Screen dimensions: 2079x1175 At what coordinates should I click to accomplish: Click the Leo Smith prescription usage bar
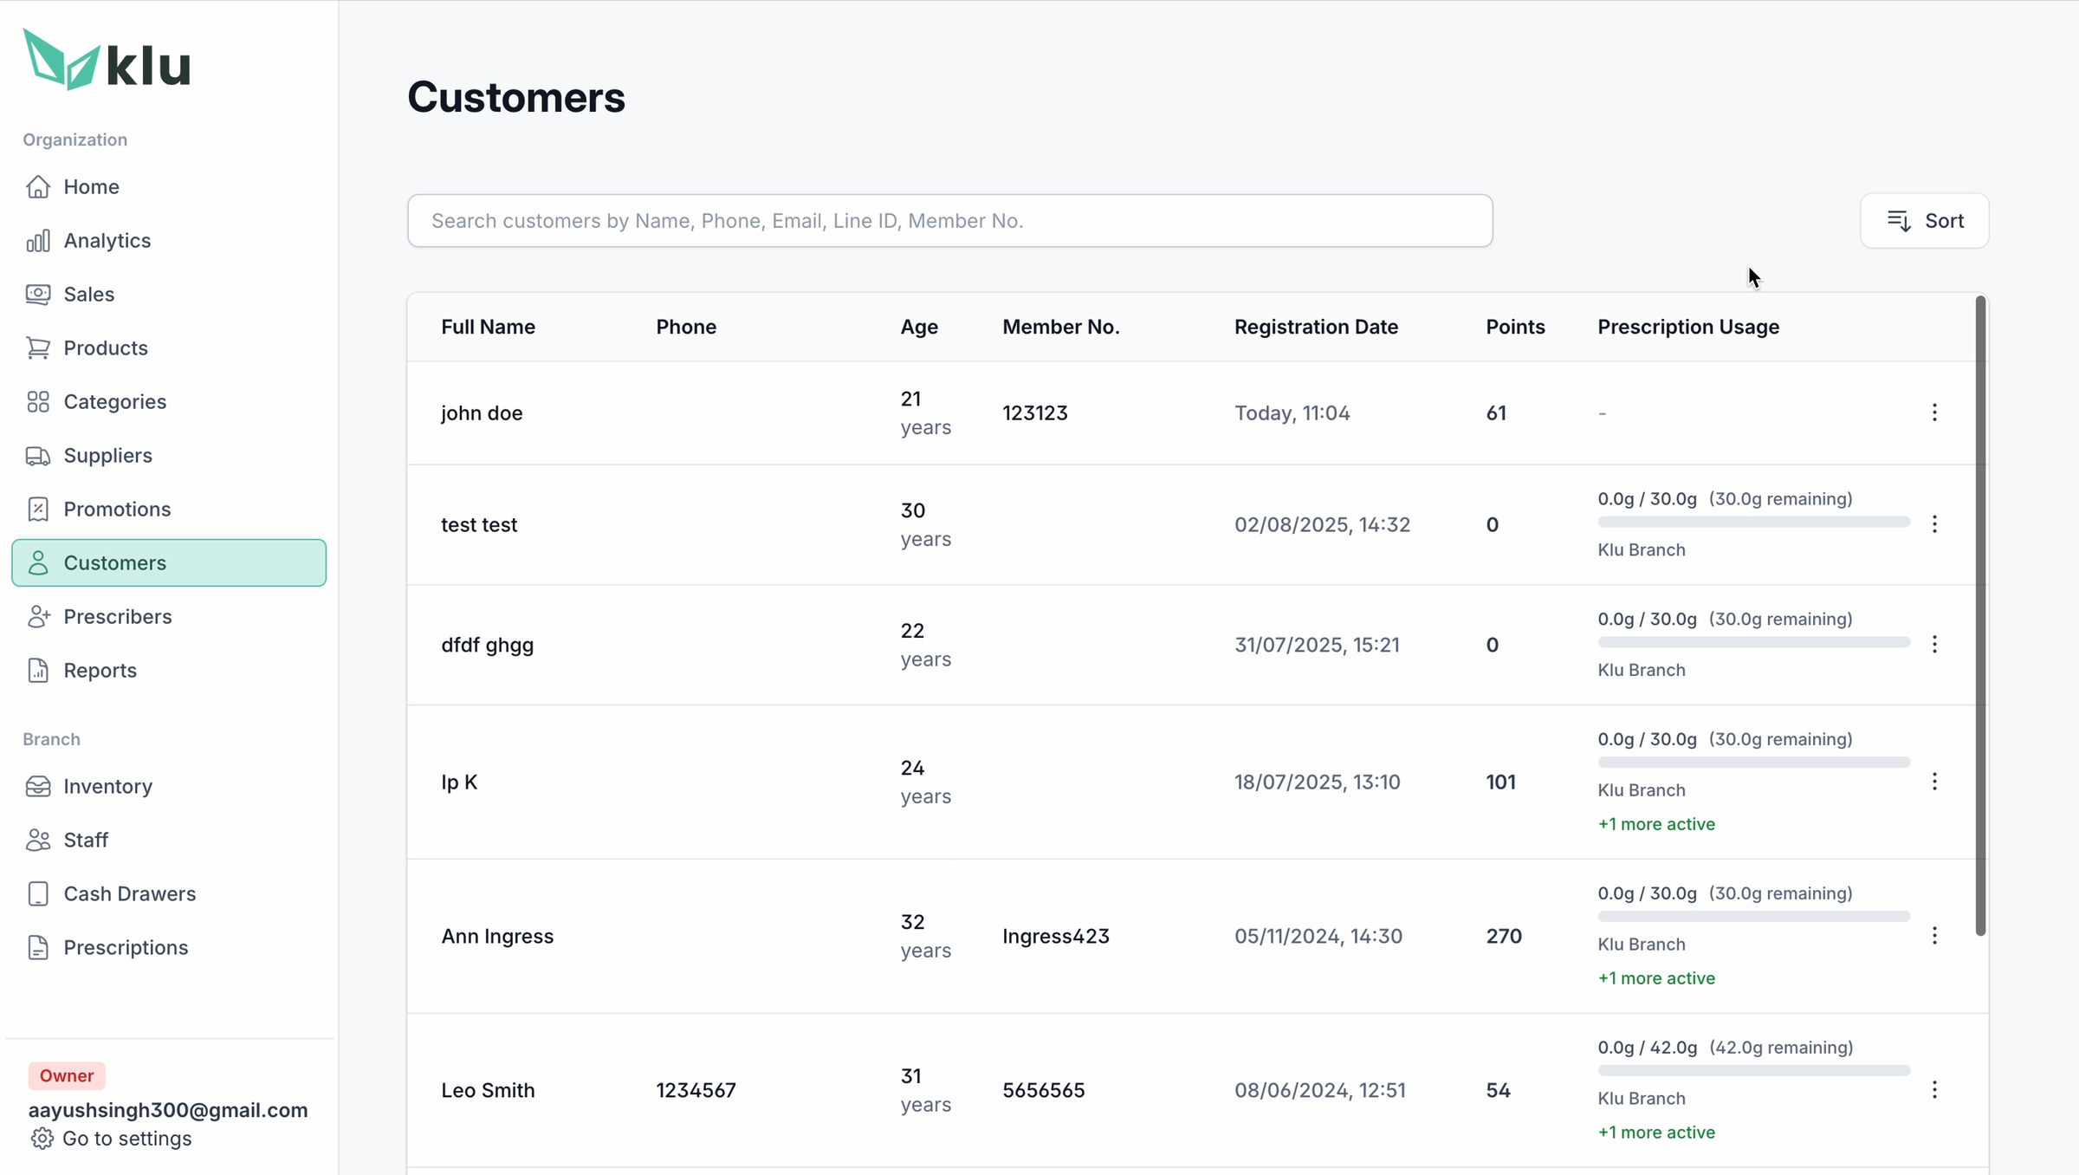[x=1754, y=1071]
